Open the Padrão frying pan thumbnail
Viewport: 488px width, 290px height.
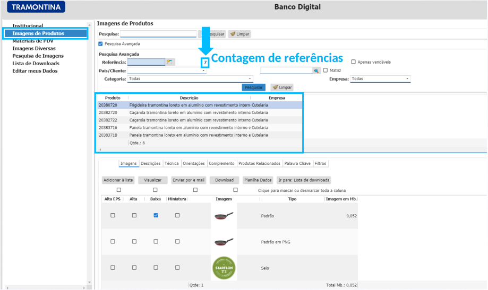coord(224,215)
